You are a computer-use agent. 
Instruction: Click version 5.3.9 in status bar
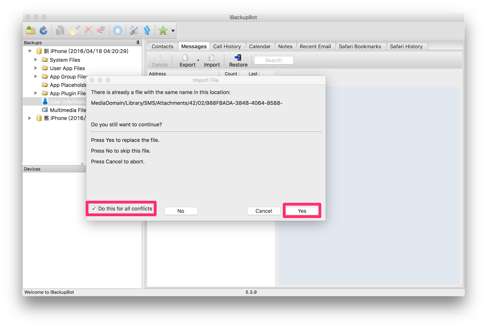point(251,292)
